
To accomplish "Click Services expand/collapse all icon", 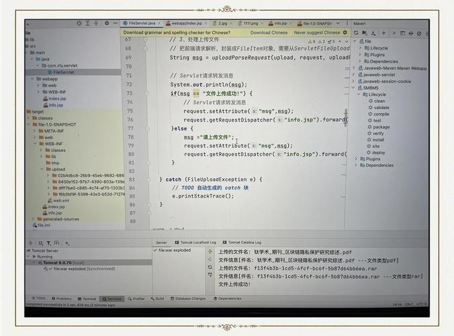I will tap(31, 243).
